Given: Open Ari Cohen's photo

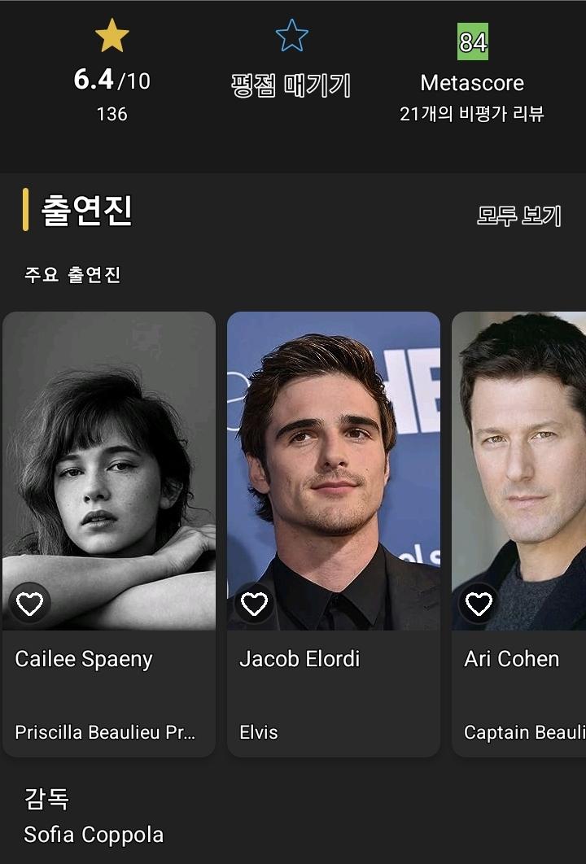Looking at the screenshot, I should [x=518, y=471].
